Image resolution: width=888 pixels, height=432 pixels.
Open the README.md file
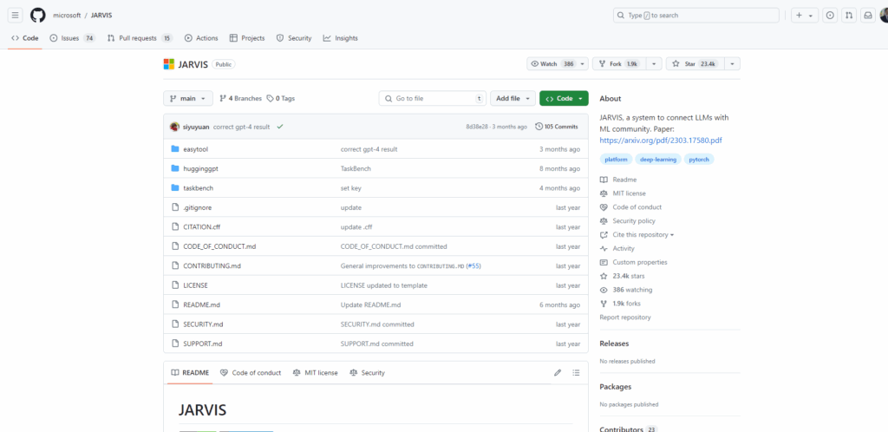pos(201,304)
